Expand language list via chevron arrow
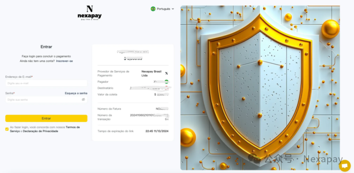The image size is (354, 173). 173,9
